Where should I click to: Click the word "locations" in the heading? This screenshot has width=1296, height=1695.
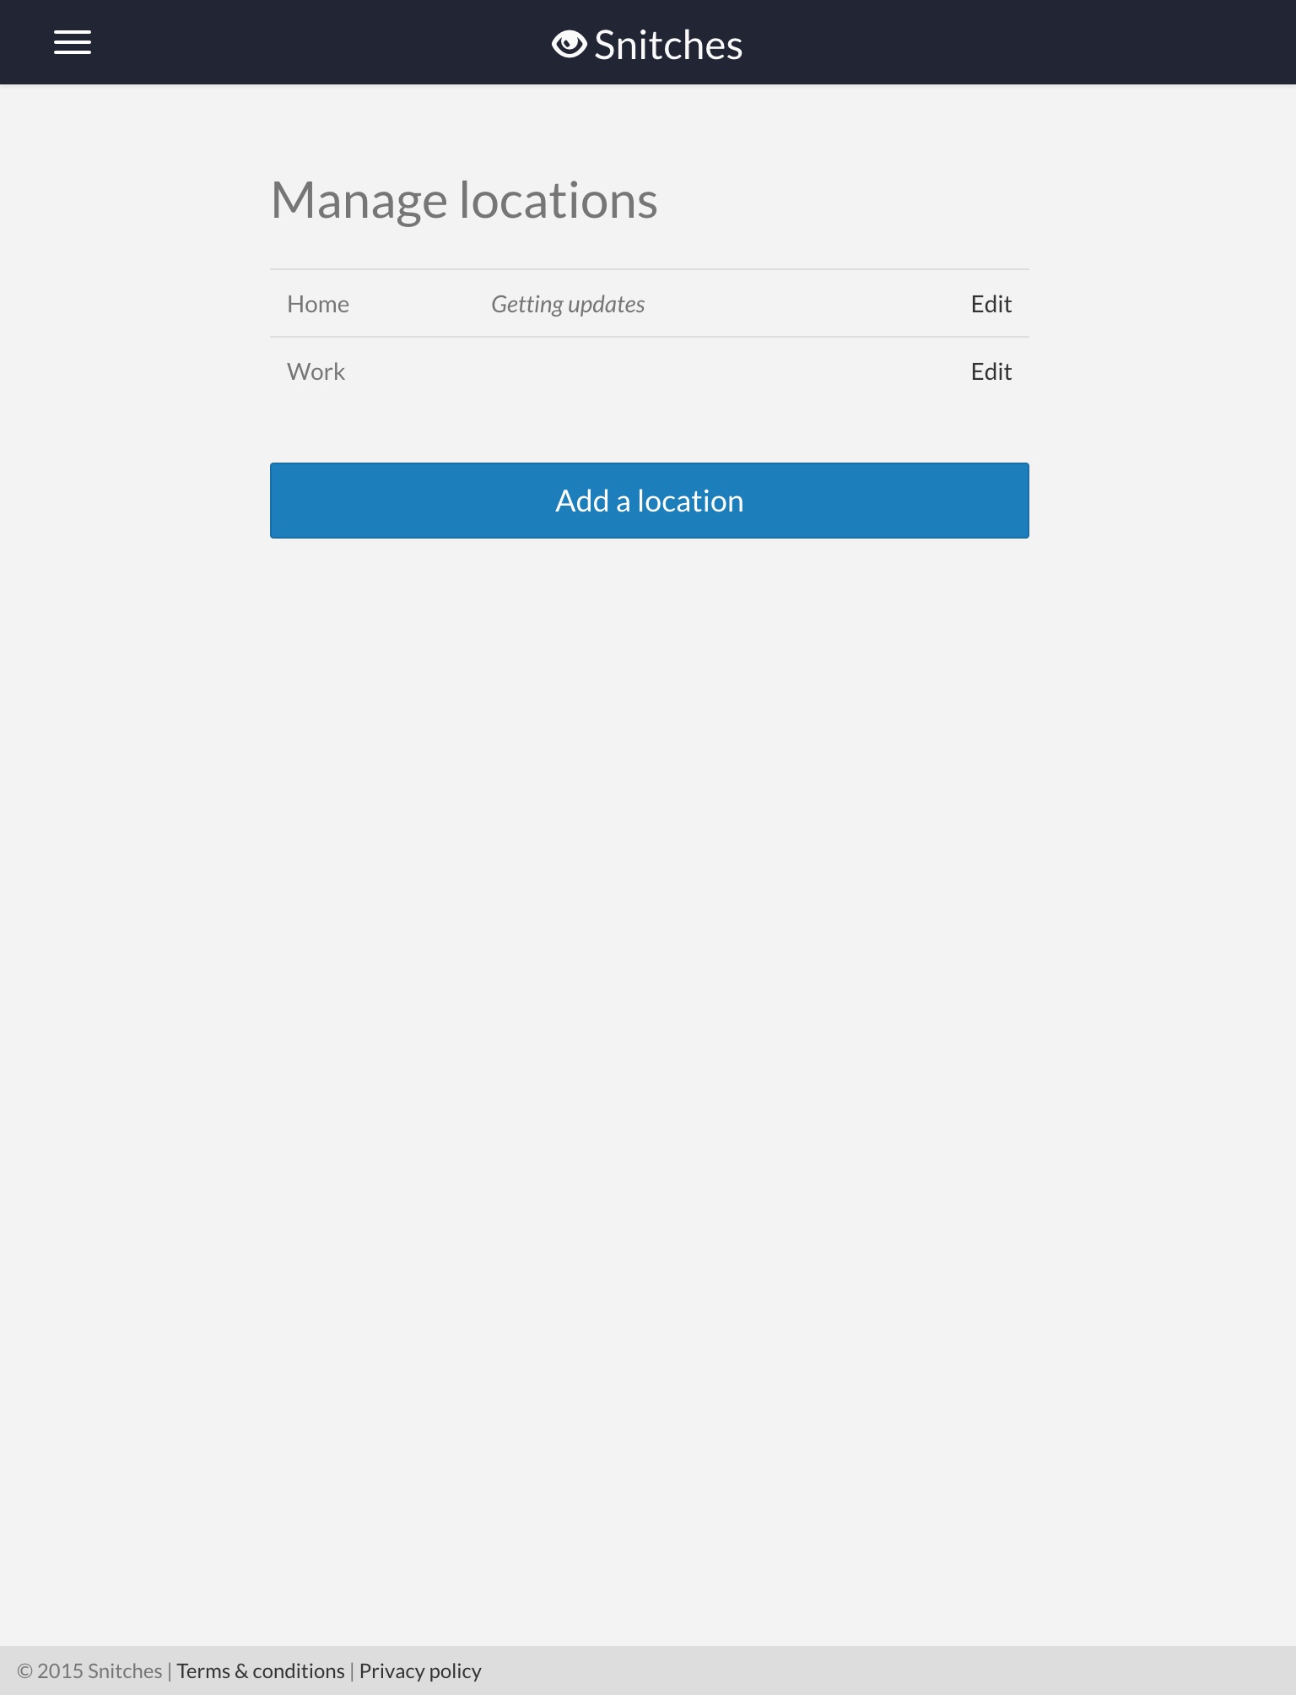[558, 201]
